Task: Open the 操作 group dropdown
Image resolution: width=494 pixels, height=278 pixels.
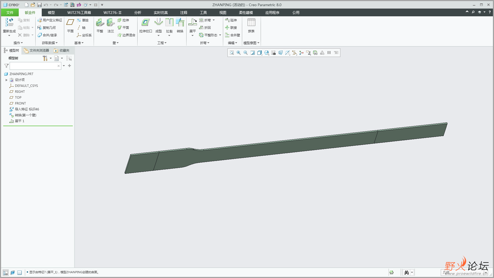Action: [x=18, y=43]
